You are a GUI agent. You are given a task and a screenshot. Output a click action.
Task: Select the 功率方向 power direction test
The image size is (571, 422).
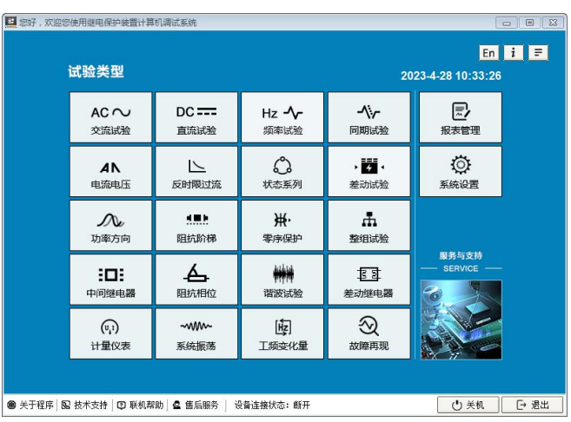tap(110, 226)
